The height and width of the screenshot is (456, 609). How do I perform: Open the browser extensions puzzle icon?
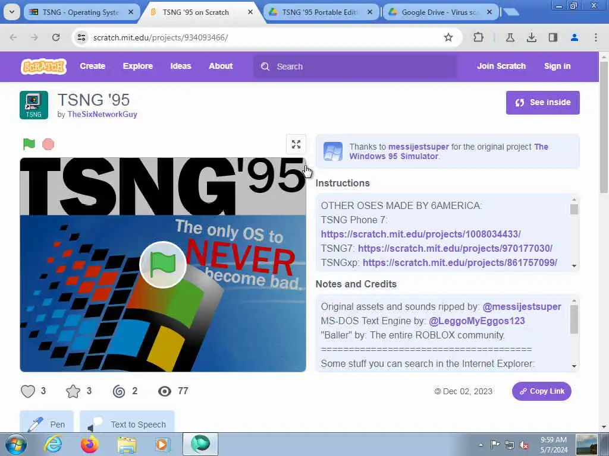(479, 37)
